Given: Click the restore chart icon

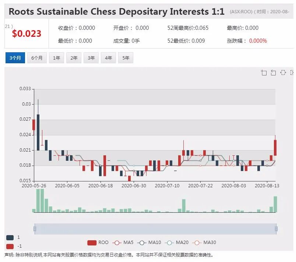Looking at the screenshot, I should point(283,72).
